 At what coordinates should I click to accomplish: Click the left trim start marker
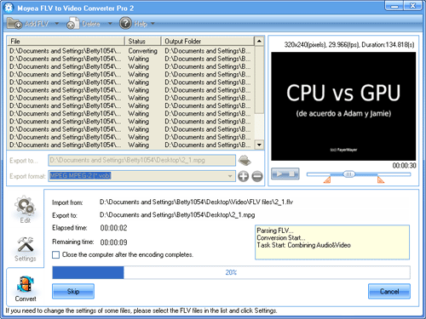point(327,179)
